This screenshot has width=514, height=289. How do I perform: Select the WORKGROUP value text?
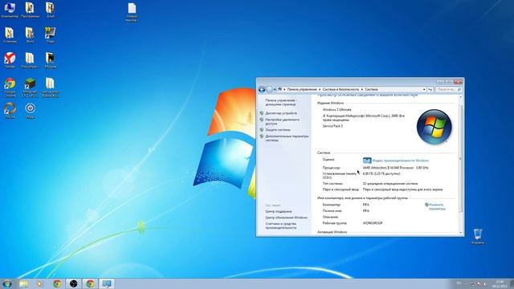[373, 223]
